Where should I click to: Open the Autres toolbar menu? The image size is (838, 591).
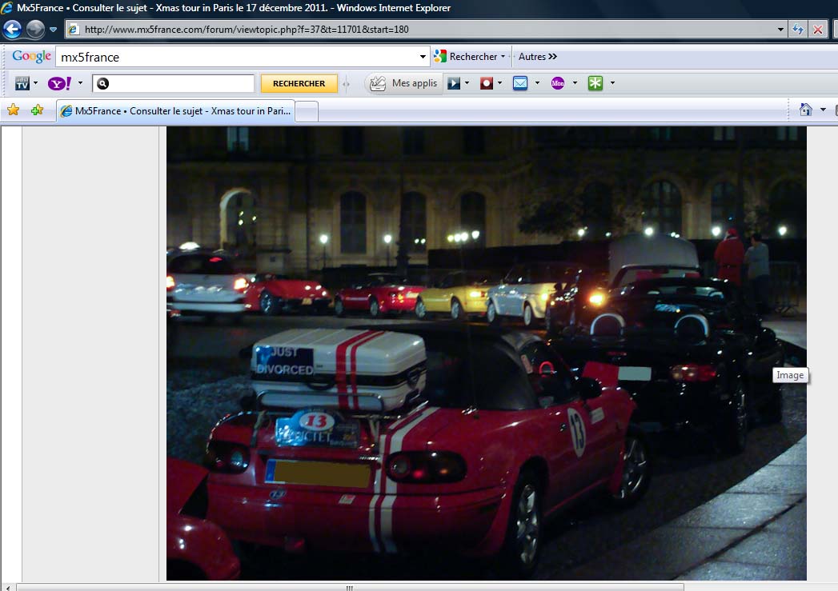click(538, 57)
